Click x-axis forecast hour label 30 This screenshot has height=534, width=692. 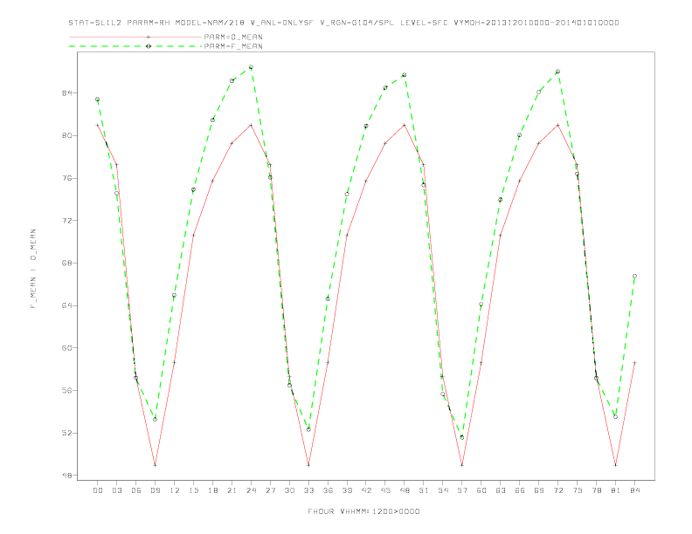[289, 490]
